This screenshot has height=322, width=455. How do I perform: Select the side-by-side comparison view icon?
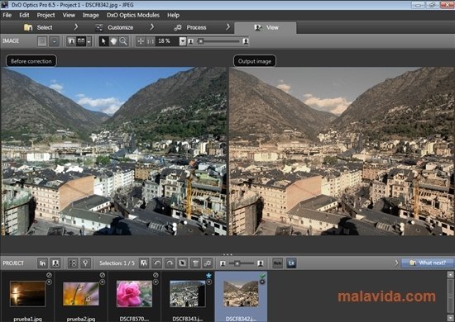pos(81,41)
